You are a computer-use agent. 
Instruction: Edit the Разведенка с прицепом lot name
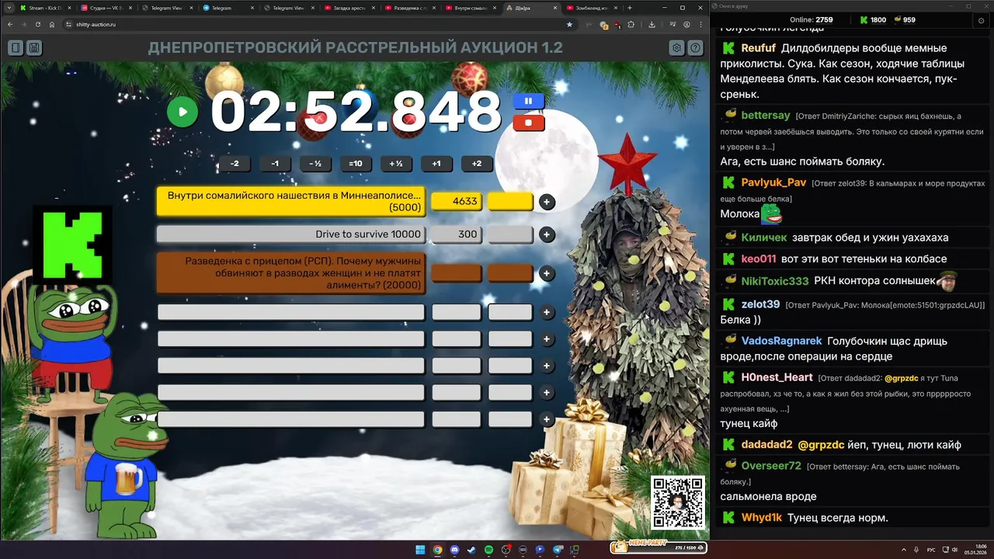click(291, 273)
